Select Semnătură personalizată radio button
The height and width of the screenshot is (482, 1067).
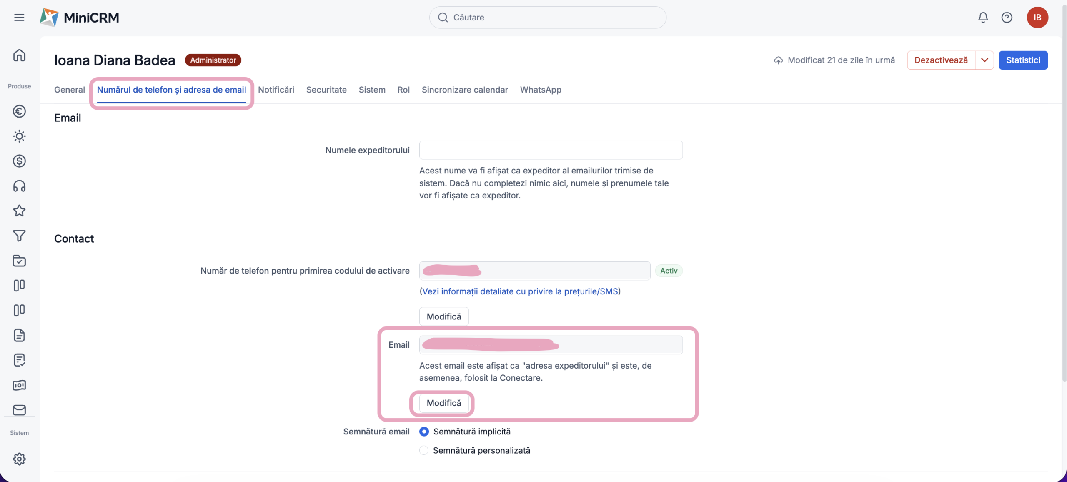424,450
